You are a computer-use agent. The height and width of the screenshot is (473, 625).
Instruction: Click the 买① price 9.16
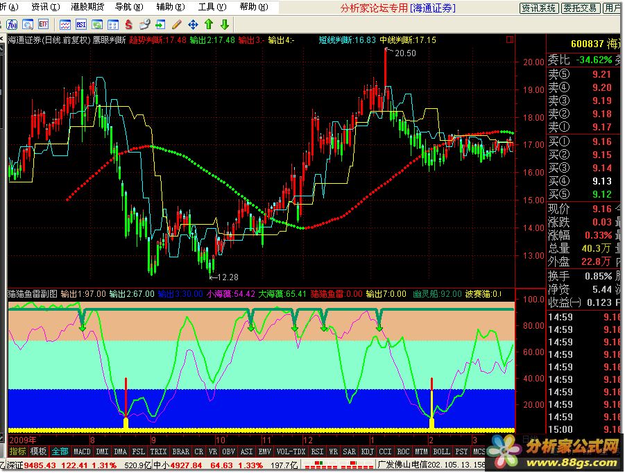coord(601,141)
